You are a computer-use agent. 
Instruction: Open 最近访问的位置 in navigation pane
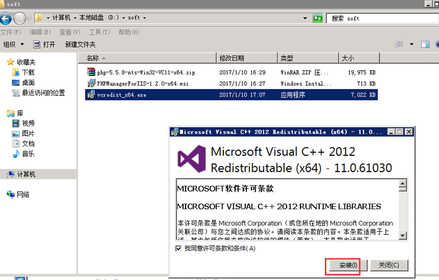(39, 93)
